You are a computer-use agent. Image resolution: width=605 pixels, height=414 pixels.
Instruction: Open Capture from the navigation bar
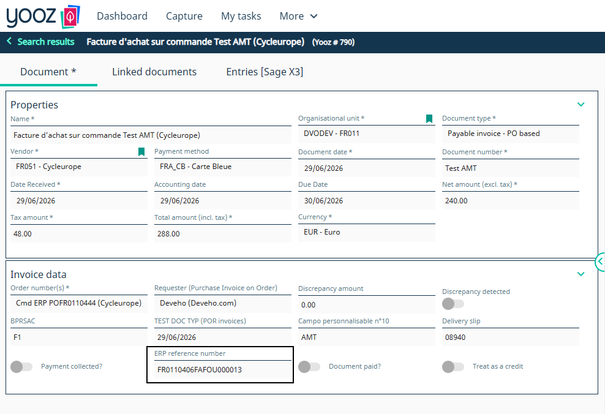184,16
